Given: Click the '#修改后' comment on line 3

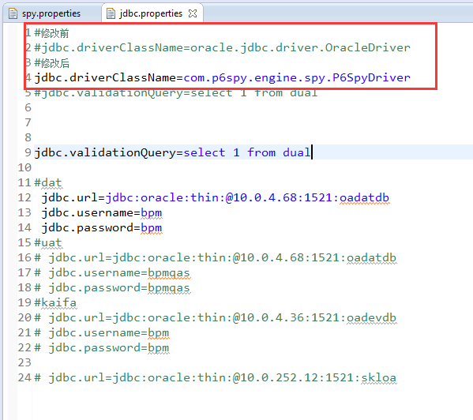Looking at the screenshot, I should click(x=51, y=63).
